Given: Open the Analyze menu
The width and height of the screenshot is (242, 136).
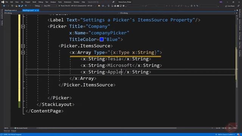Looking at the screenshot, I should [53, 2].
